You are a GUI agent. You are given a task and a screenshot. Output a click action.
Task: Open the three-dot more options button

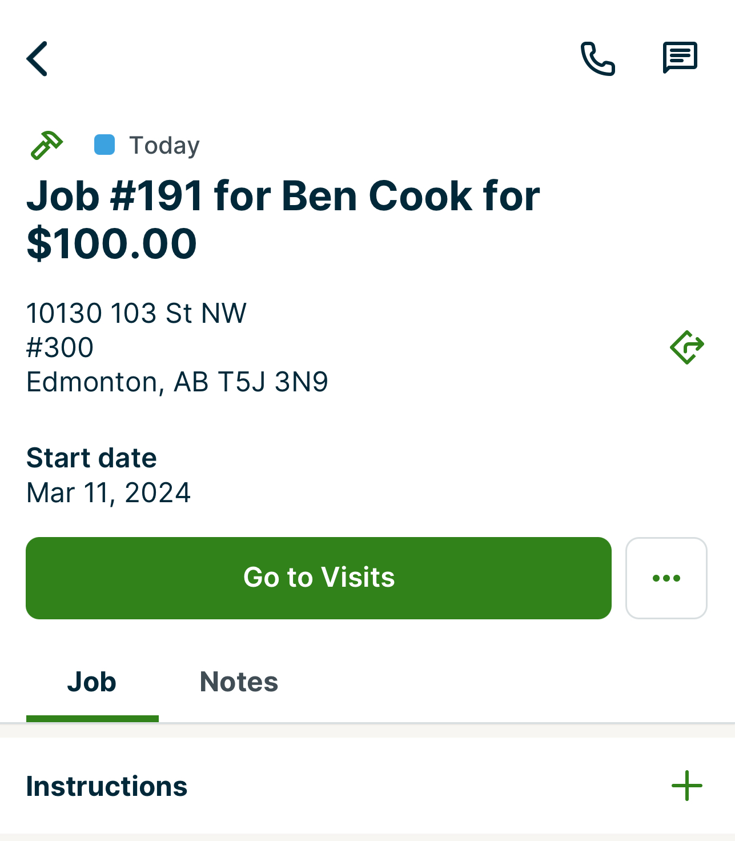click(x=666, y=578)
